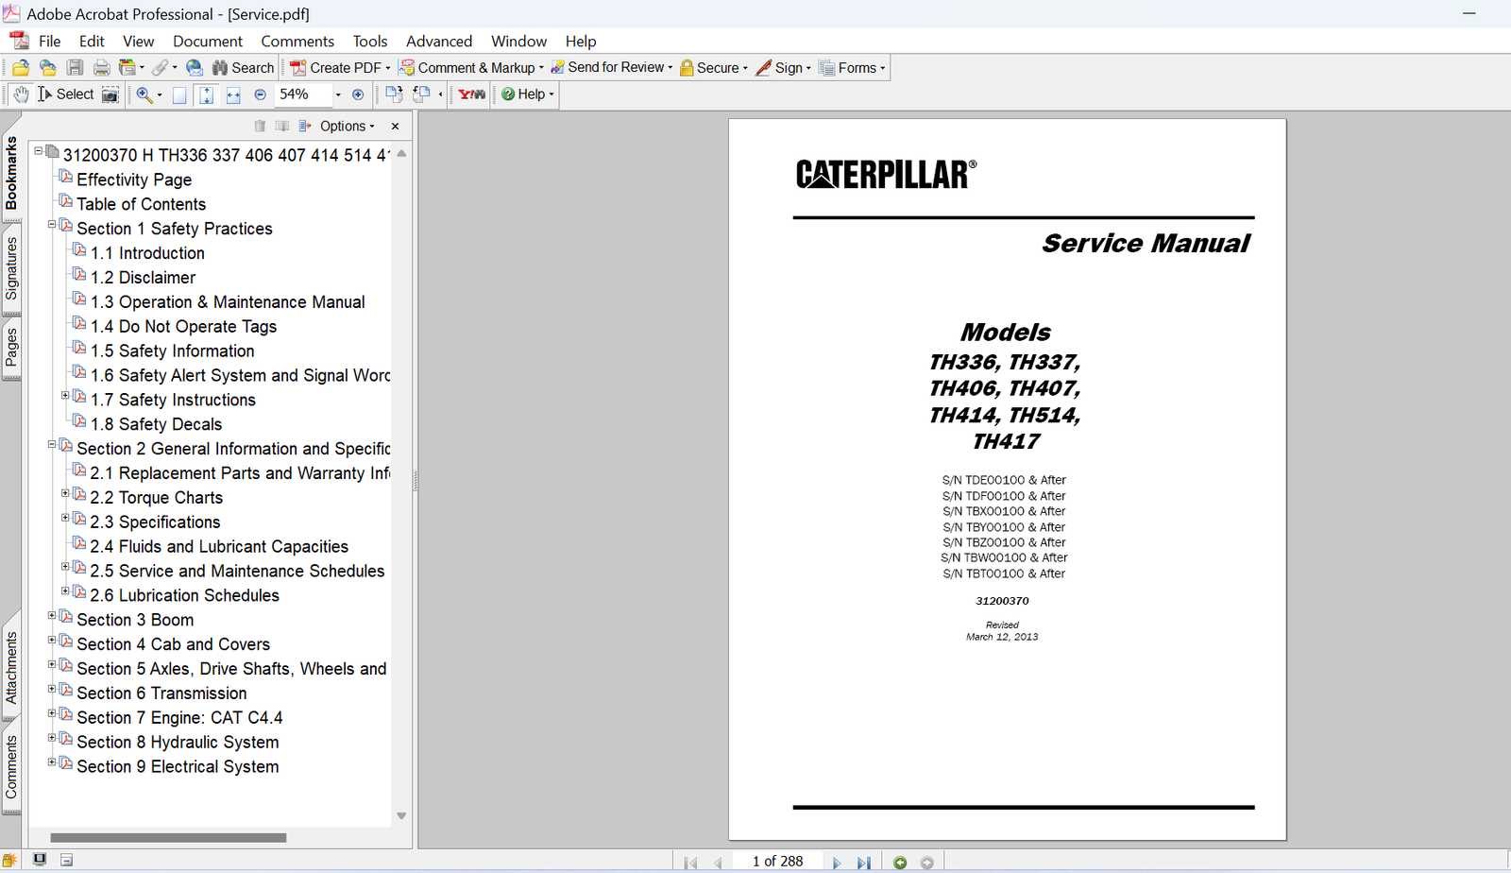Toggle the Fit Width view button
Image resolution: width=1511 pixels, height=873 pixels.
(233, 94)
